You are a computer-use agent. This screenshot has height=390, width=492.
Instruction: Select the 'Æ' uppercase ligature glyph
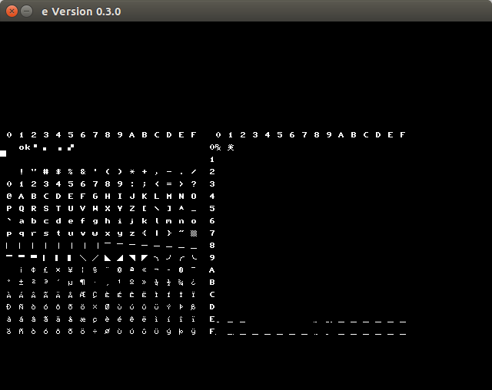(83, 295)
